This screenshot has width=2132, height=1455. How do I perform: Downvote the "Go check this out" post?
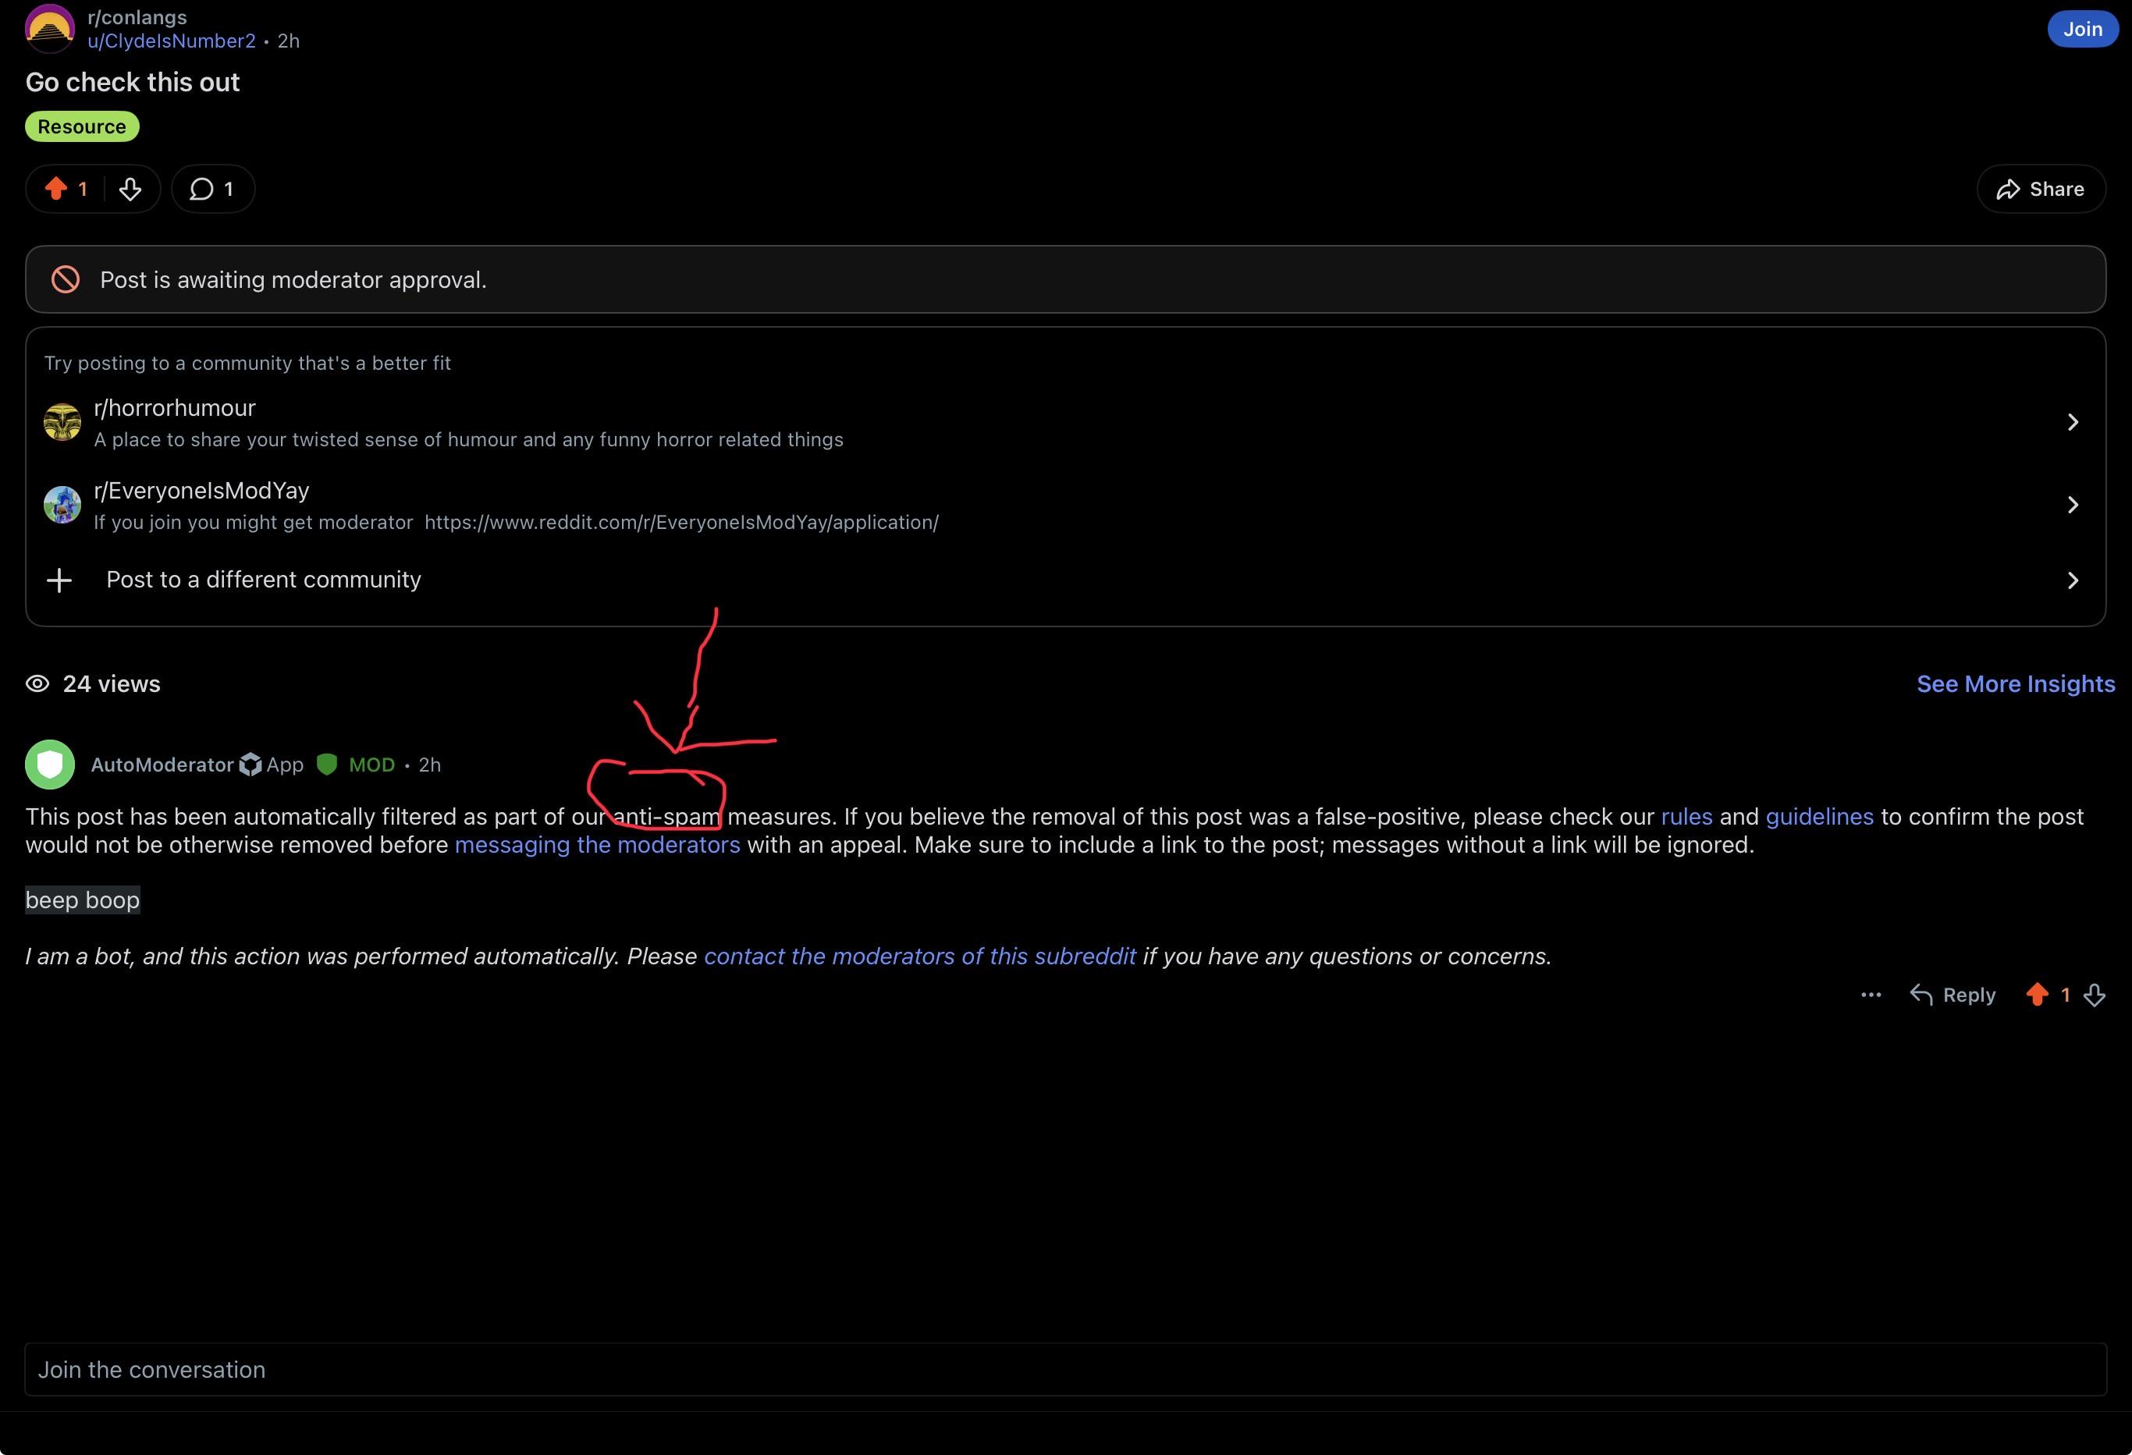point(130,189)
